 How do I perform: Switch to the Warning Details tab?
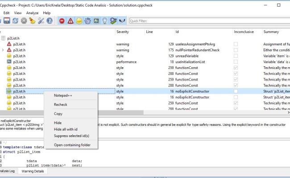point(33,171)
